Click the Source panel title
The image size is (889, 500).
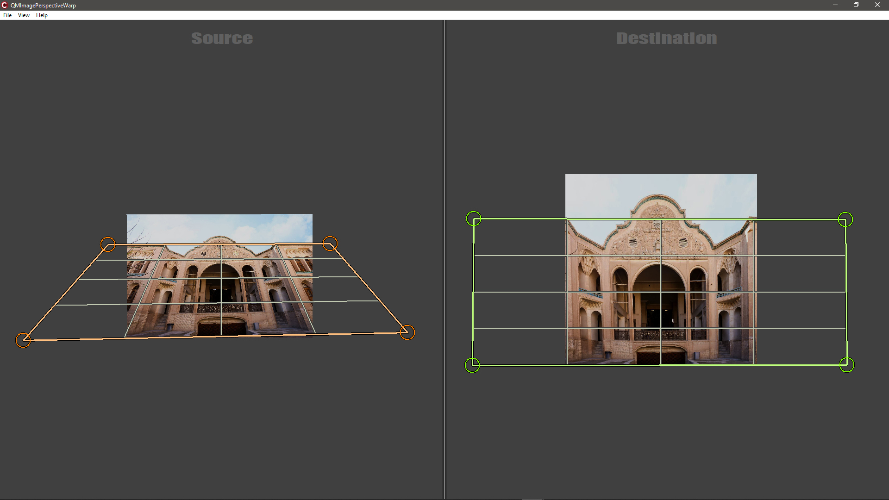pos(222,39)
